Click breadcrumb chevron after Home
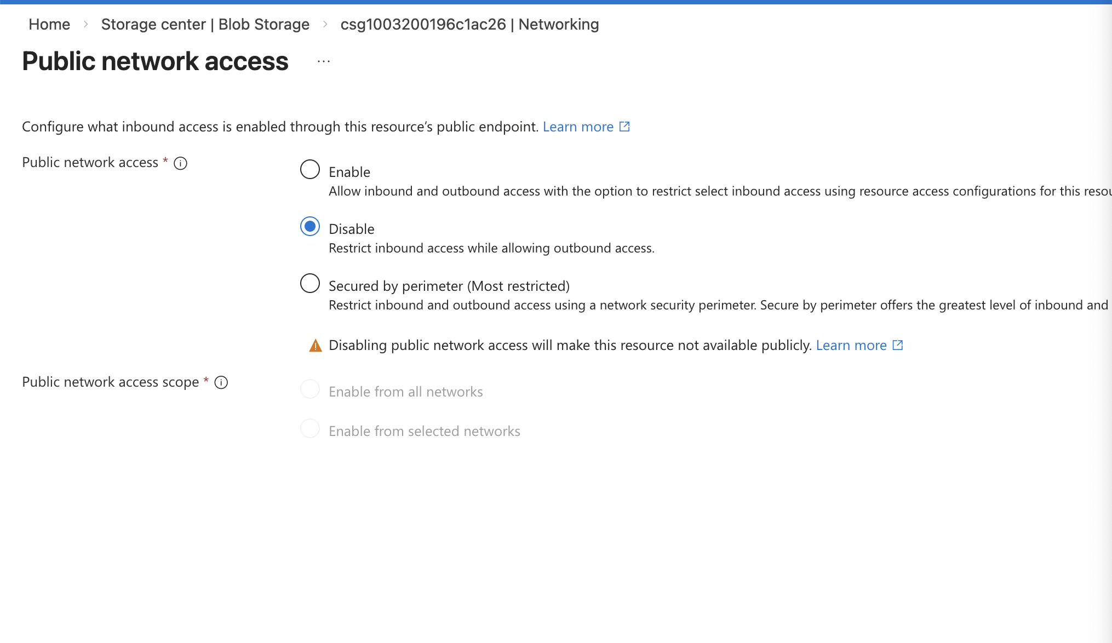This screenshot has width=1112, height=643. pyautogui.click(x=86, y=24)
